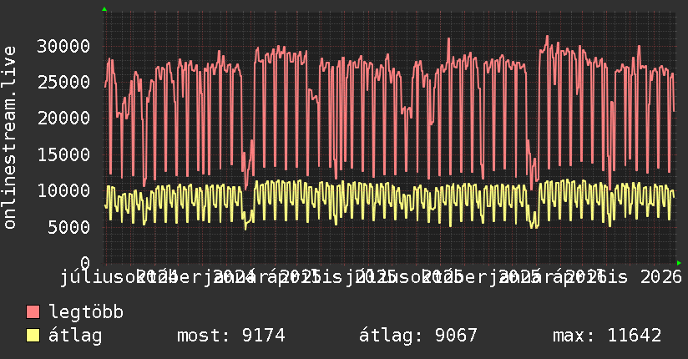Viewport: 688px width, 359px height.
Task: Click the green arrow atop the y-axis
Action: [104, 9]
